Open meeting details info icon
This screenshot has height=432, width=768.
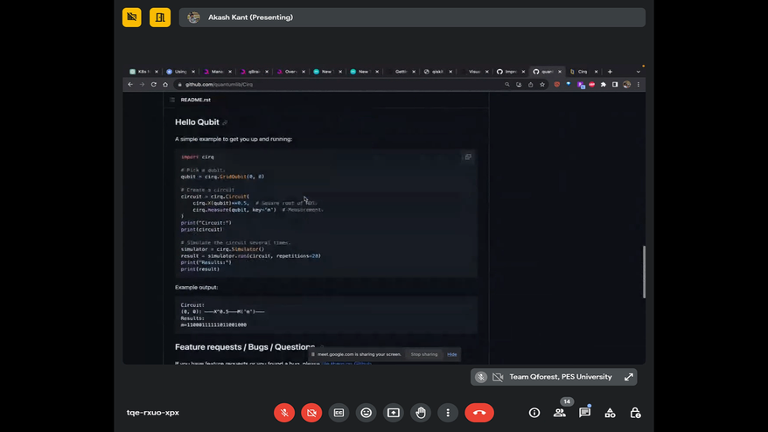(534, 413)
